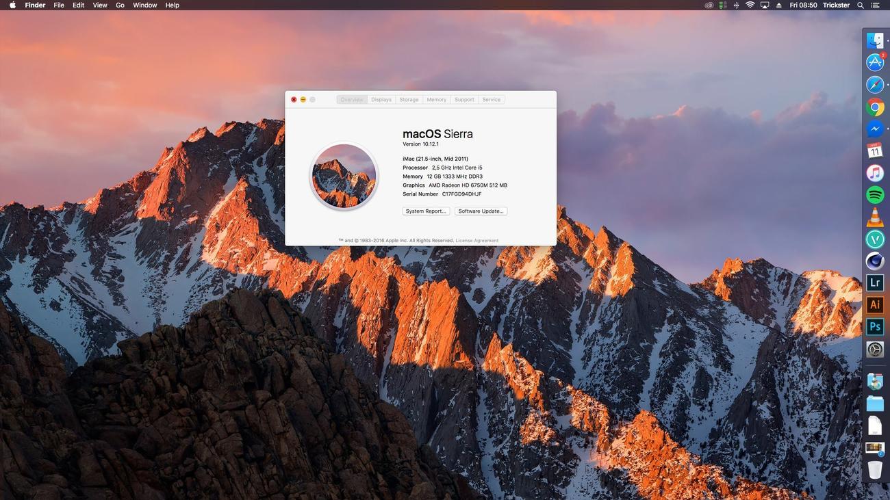The image size is (890, 500).
Task: Switch to the Displays tab
Action: 381,100
